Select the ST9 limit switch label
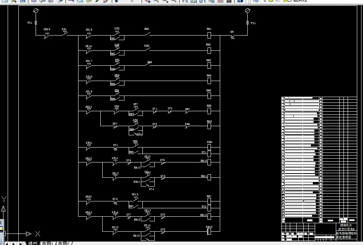363x245 pixels. [163, 230]
